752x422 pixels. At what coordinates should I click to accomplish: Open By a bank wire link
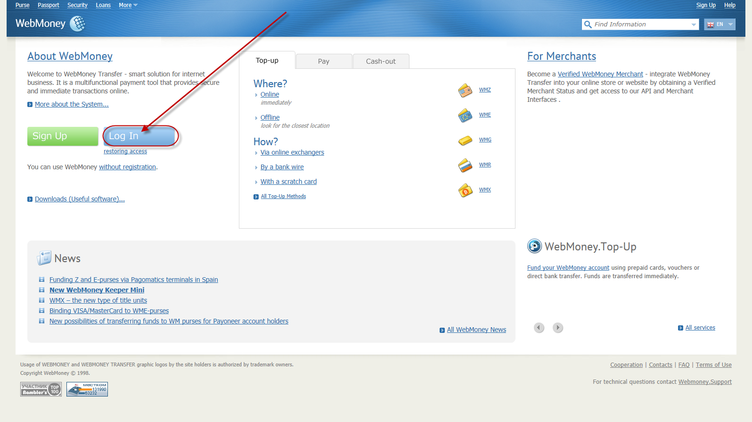tap(282, 167)
